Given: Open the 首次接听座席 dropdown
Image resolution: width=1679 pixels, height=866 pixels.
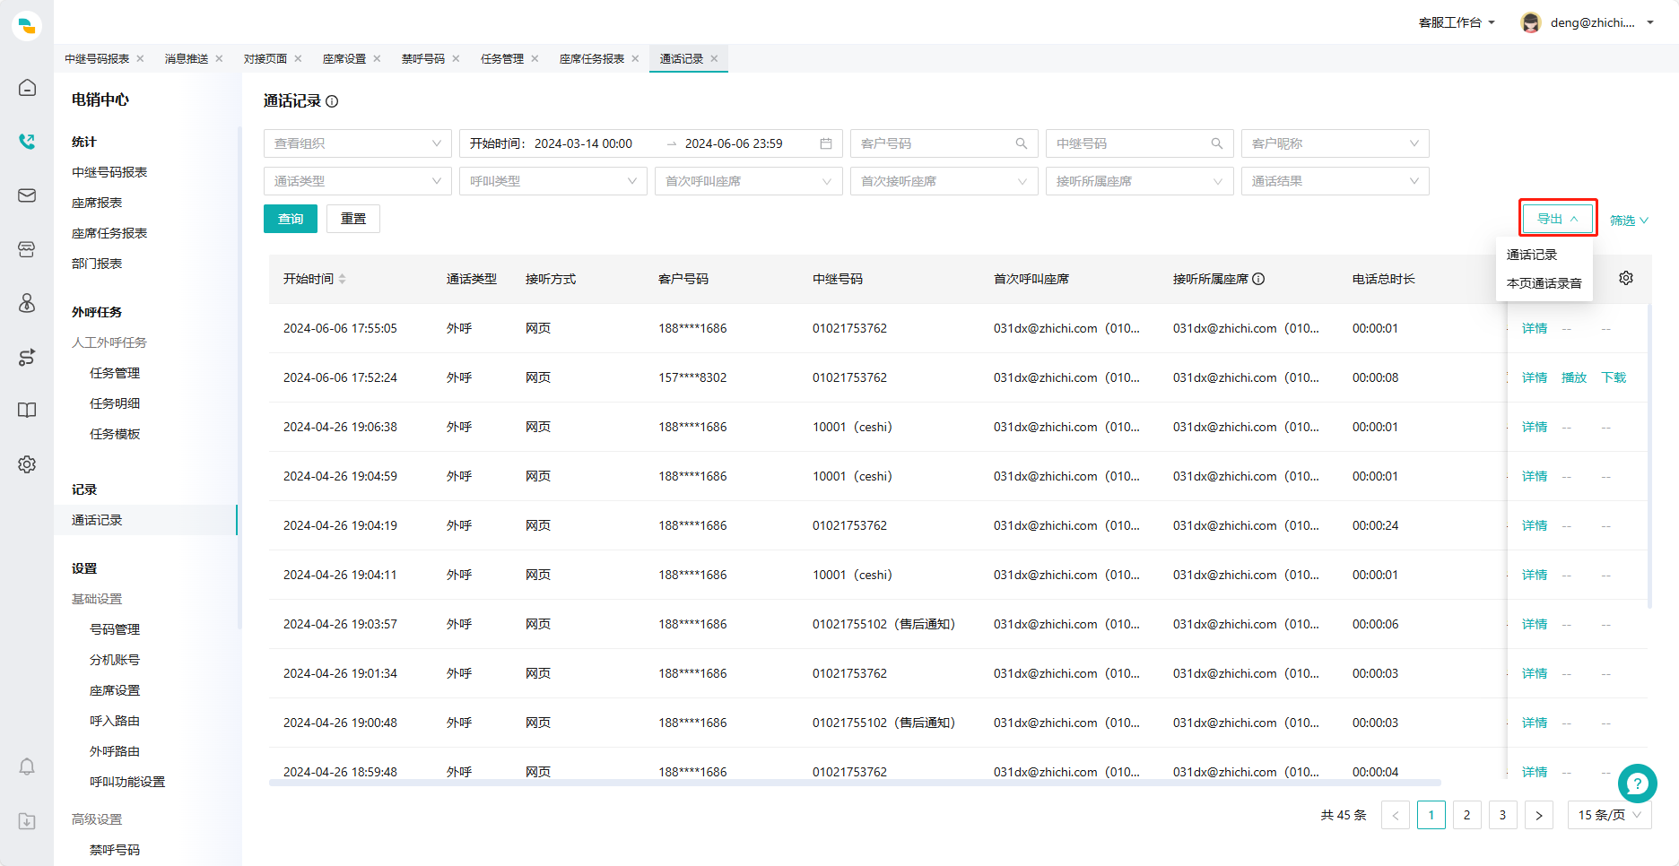Looking at the screenshot, I should 944,181.
